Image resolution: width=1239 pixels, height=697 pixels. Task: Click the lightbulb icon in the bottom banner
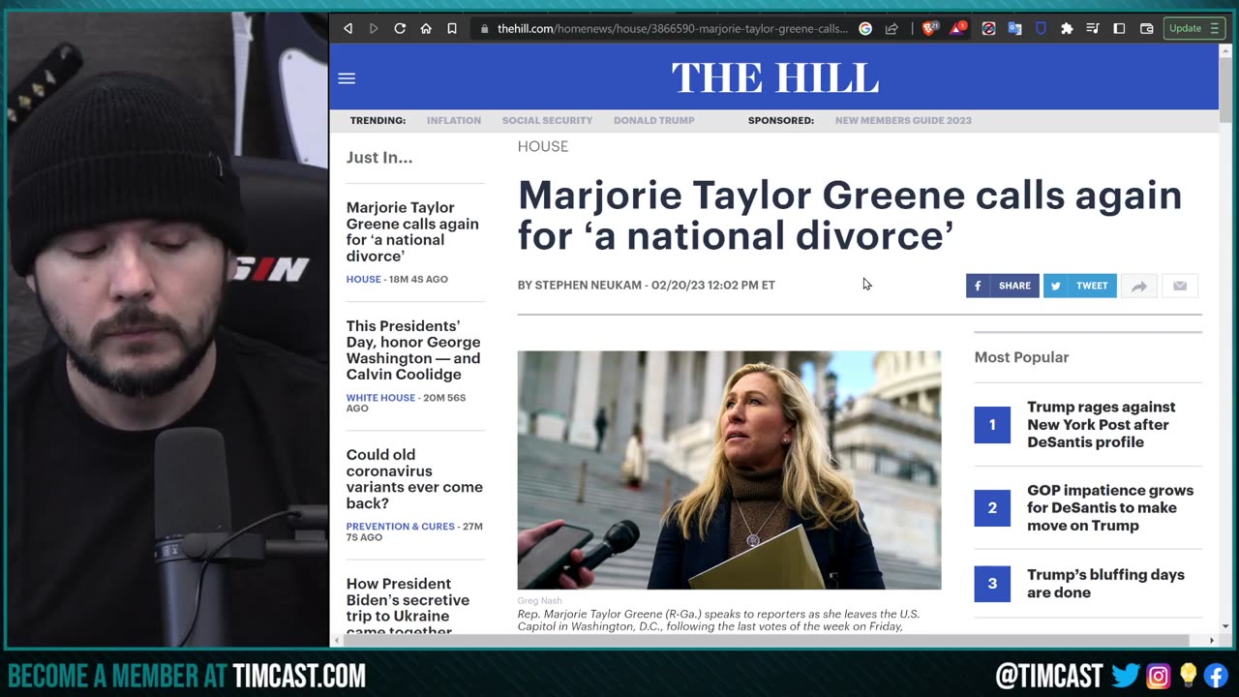click(x=1188, y=675)
